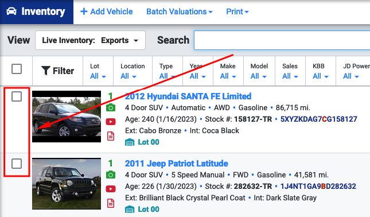Image resolution: width=370 pixels, height=217 pixels.
Task: Expand the Make filter dropdown
Action: [228, 76]
